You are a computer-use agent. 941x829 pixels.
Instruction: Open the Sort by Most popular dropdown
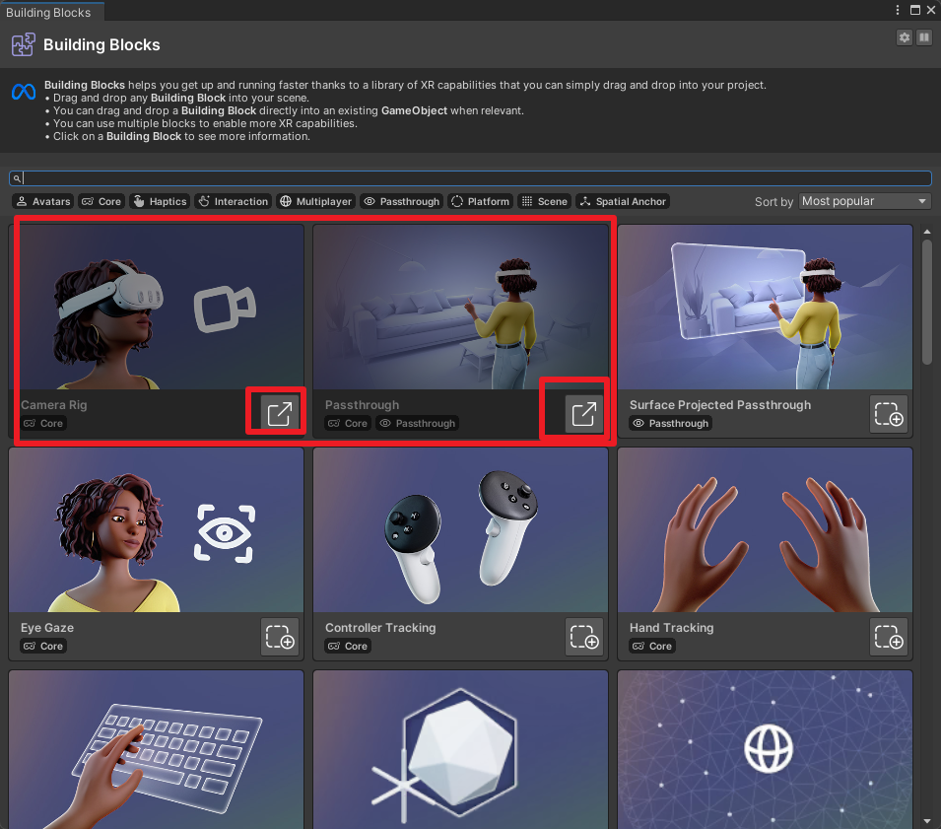point(865,202)
